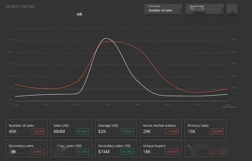This screenshot has width=252, height=161.
Task: Select the Secondary sales USD card
Action: click(x=115, y=148)
